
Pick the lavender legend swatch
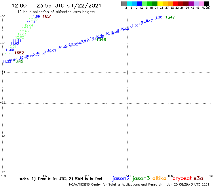coord(196,3)
